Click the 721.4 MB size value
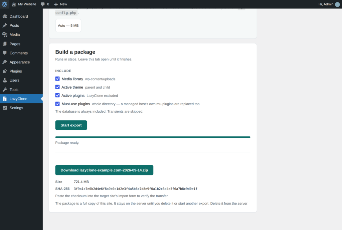 (x=81, y=182)
